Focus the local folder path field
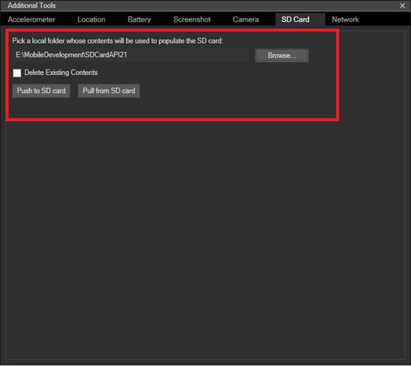Image resolution: width=411 pixels, height=366 pixels. point(130,55)
